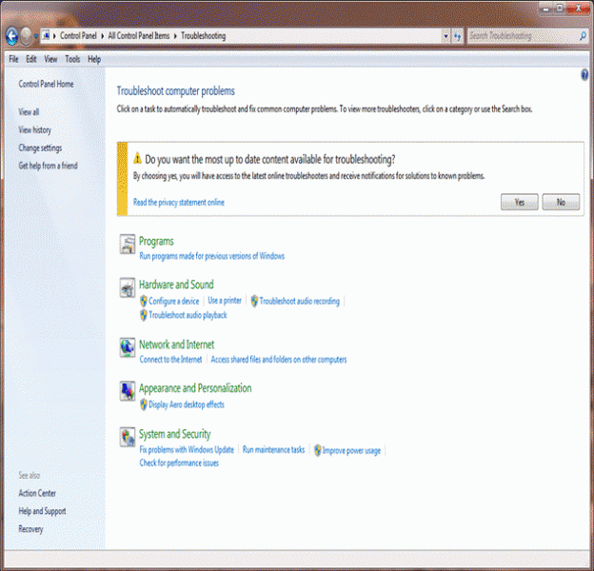594x571 pixels.
Task: Open Configure a device
Action: [x=173, y=301]
